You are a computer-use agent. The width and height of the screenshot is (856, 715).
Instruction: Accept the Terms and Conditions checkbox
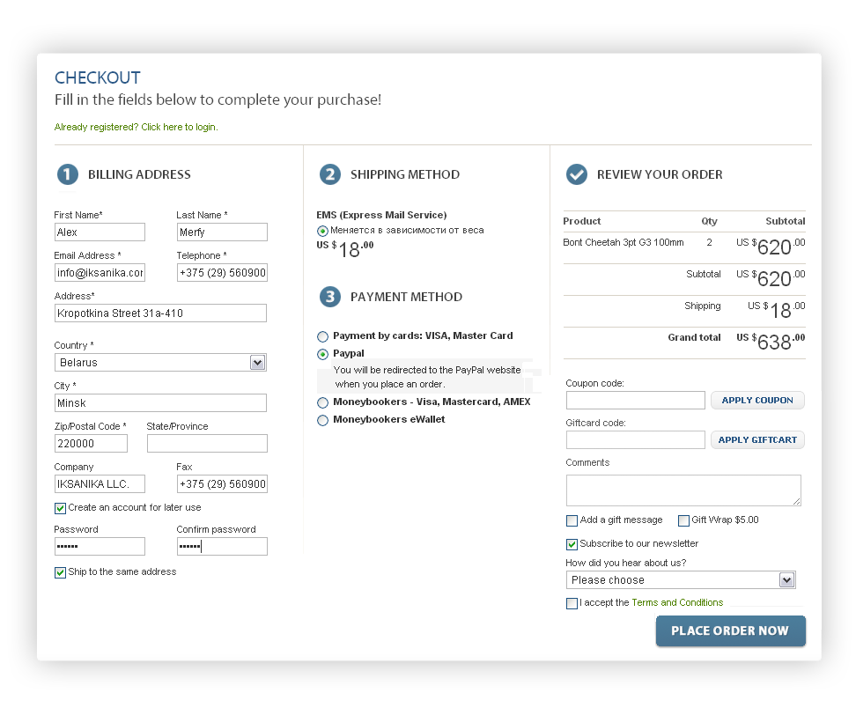(x=572, y=603)
